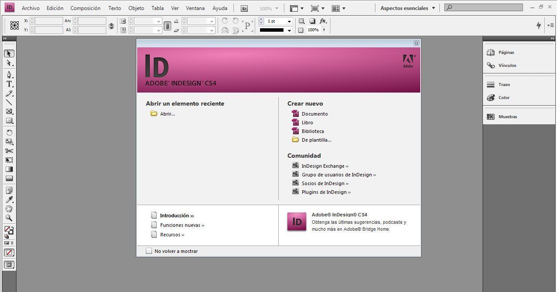Image resolution: width=557 pixels, height=292 pixels.
Task: Open the stroke weight 1 pt dropdown
Action: (289, 21)
